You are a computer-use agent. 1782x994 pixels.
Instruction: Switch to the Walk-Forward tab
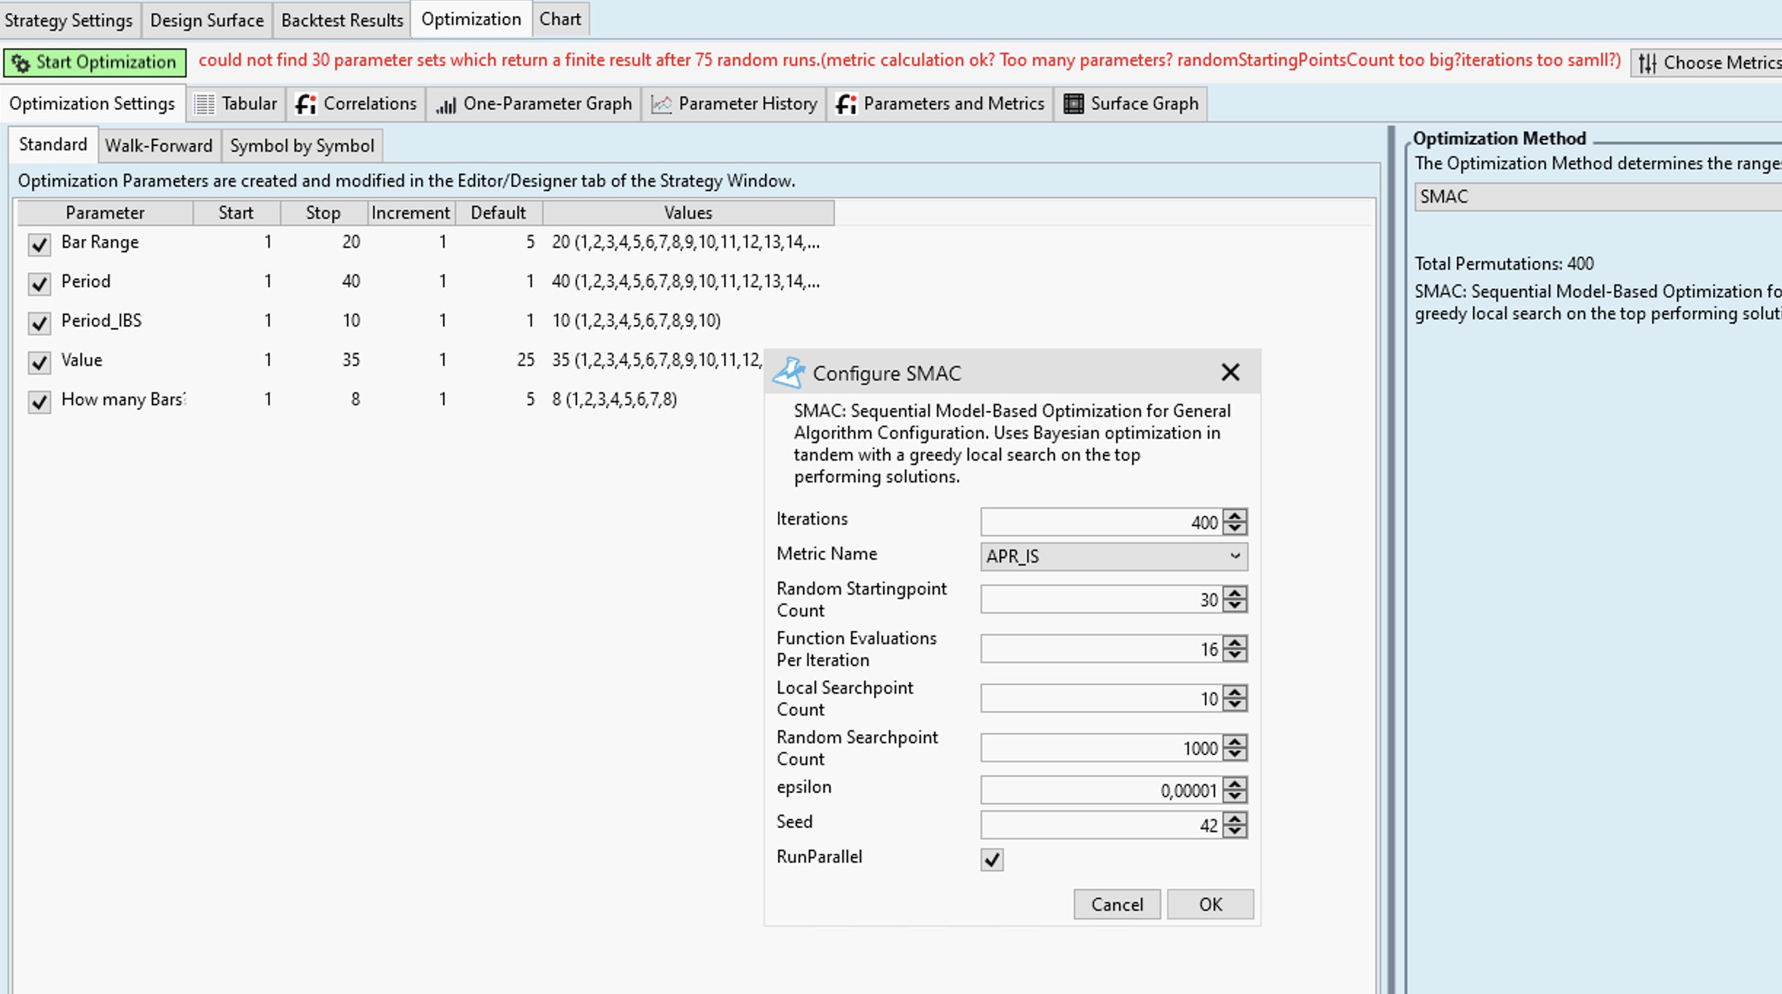pos(158,146)
